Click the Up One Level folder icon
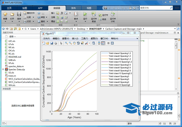The image size is (182, 127). pos(11,29)
